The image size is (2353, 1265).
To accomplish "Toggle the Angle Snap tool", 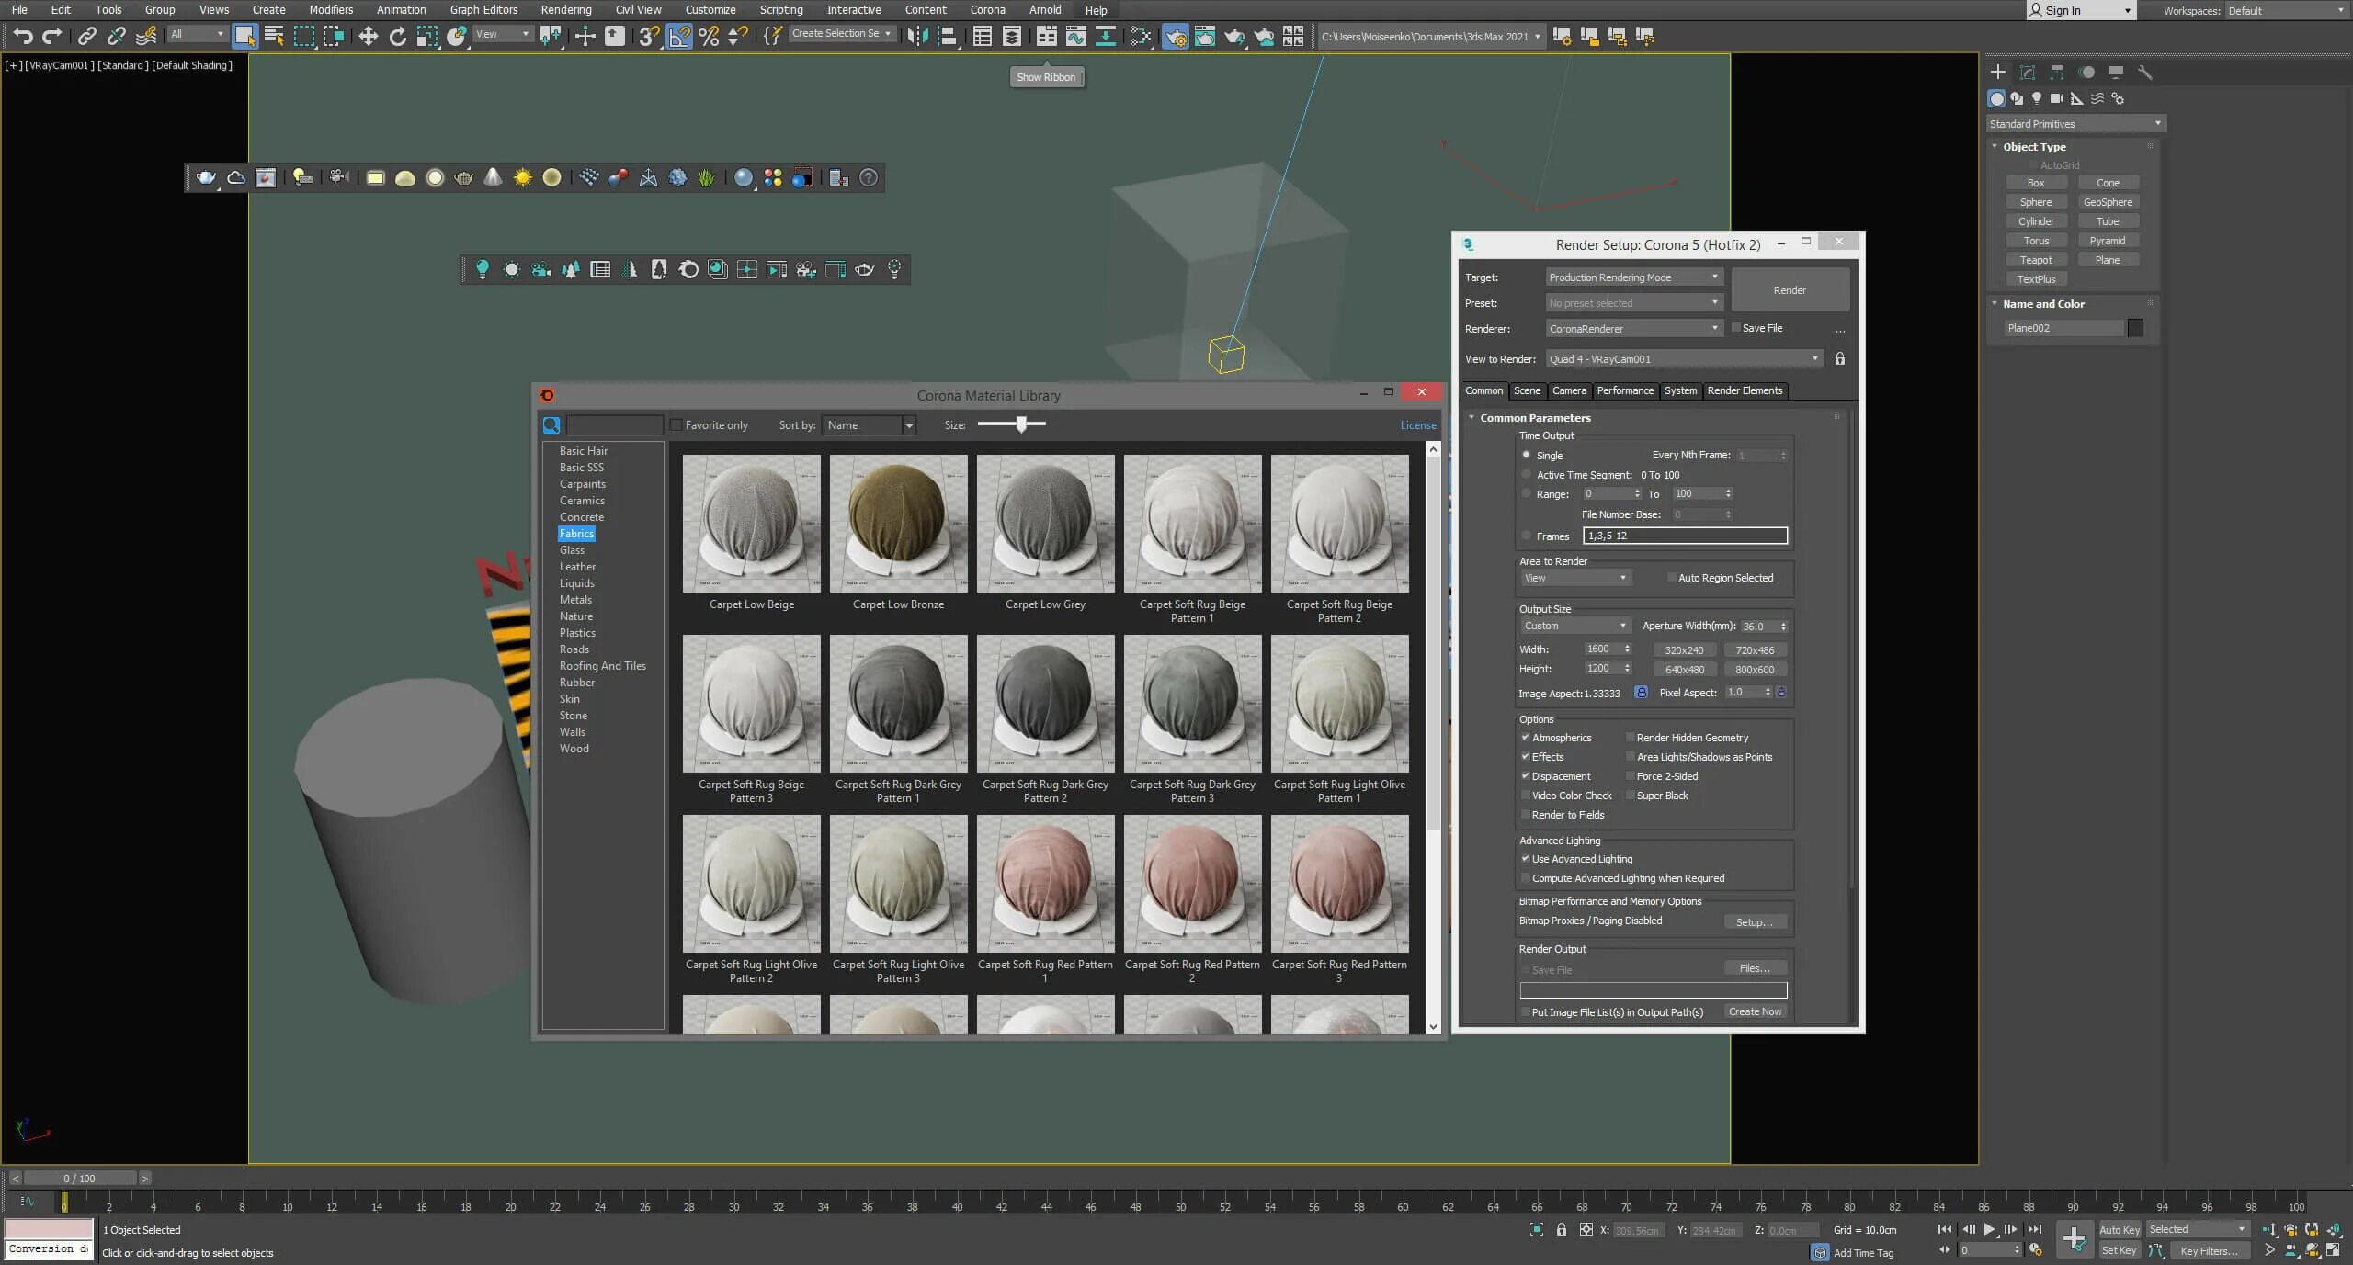I will (x=679, y=36).
